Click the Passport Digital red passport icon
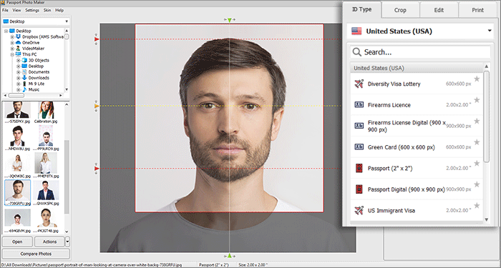Viewport: 501px width, 268px height. [x=359, y=189]
